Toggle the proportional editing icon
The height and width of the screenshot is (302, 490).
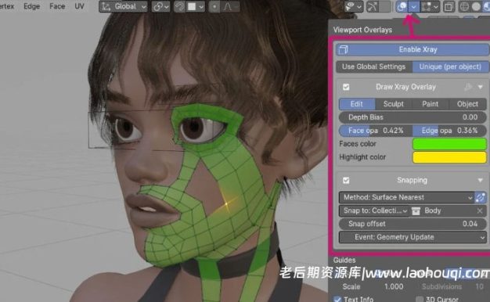pos(214,6)
